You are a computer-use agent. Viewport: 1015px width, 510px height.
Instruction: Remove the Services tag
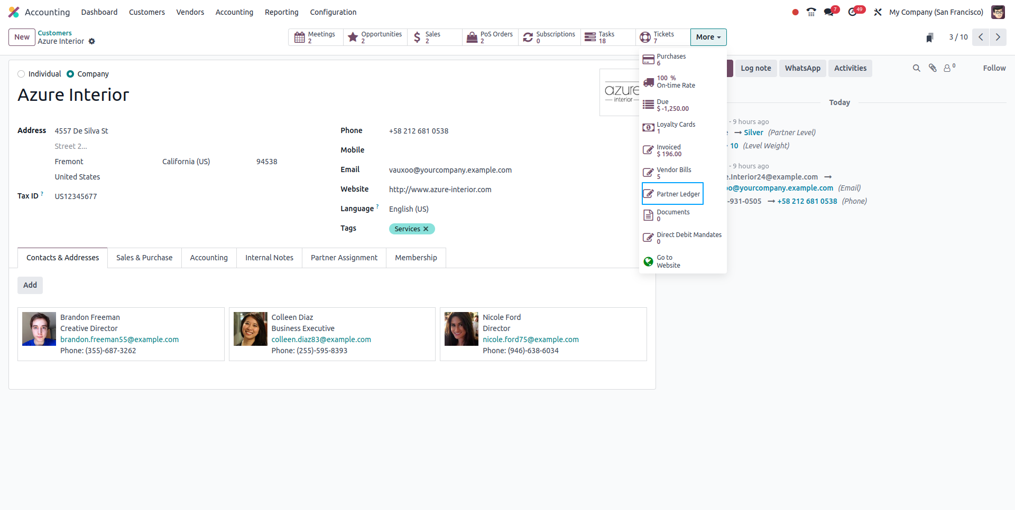click(426, 229)
